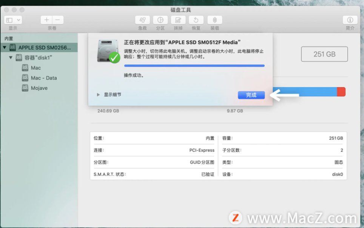Click the hard drive icon with checkmark
The height and width of the screenshot is (228, 364).
pyautogui.click(x=108, y=51)
